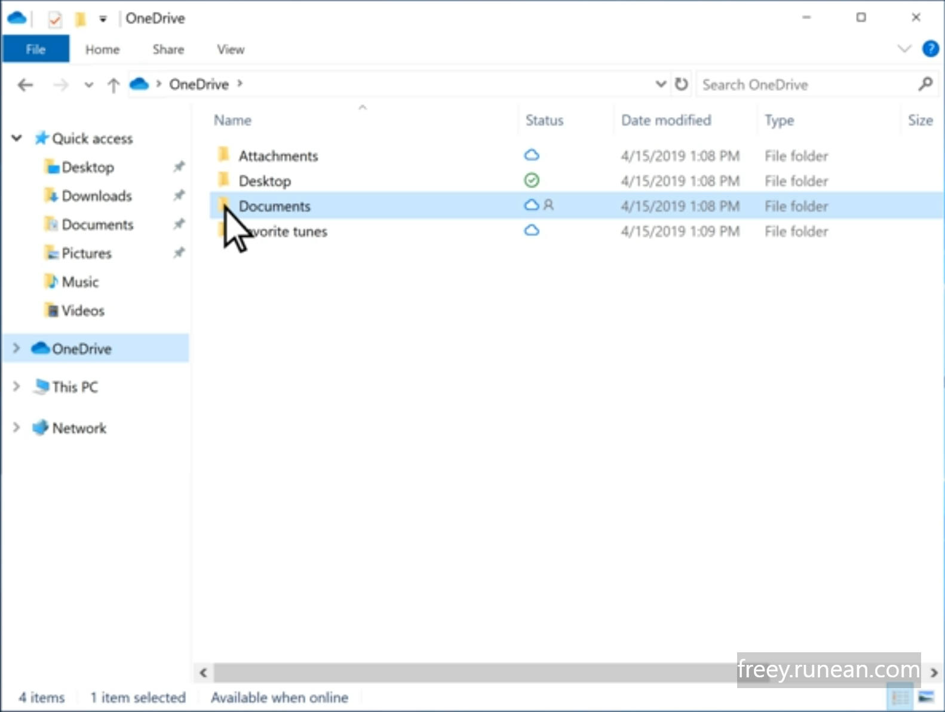Expand the This PC node
Screen dimensions: 945x712
click(x=16, y=386)
